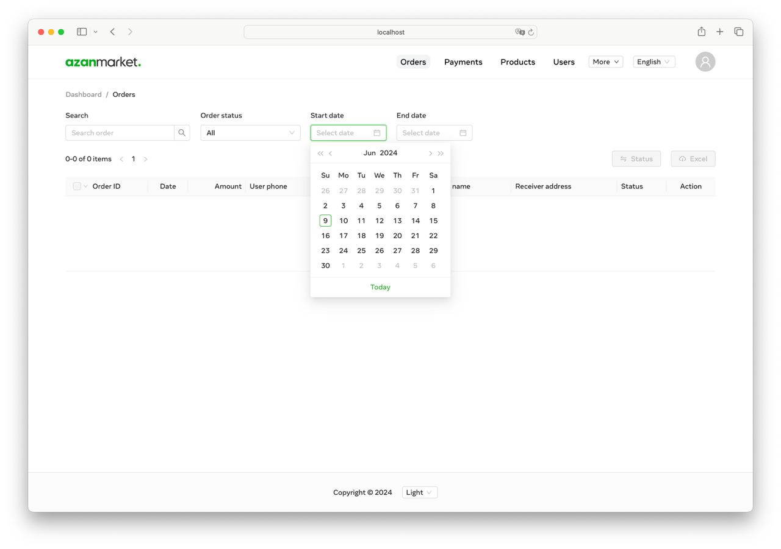Open the Order status dropdown
The width and height of the screenshot is (781, 549).
[250, 132]
